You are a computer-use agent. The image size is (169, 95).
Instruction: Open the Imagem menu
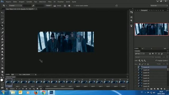[x=22, y=2]
